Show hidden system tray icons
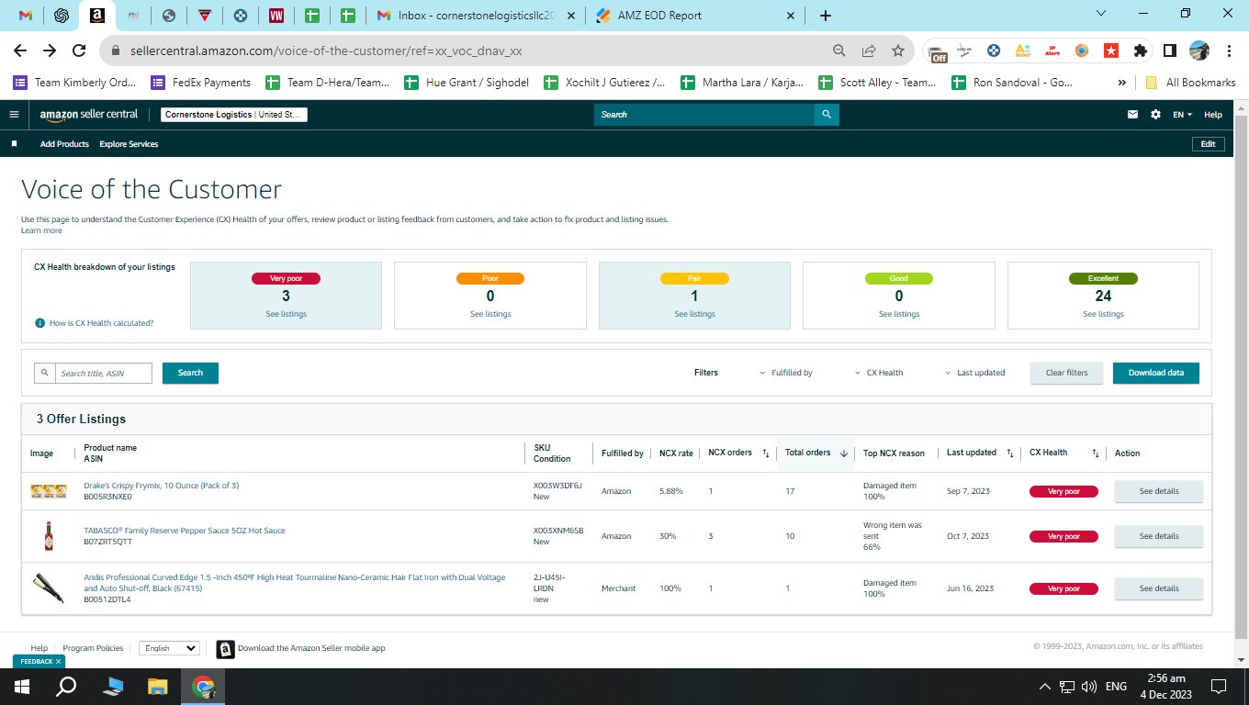1249x705 pixels. [x=1044, y=687]
